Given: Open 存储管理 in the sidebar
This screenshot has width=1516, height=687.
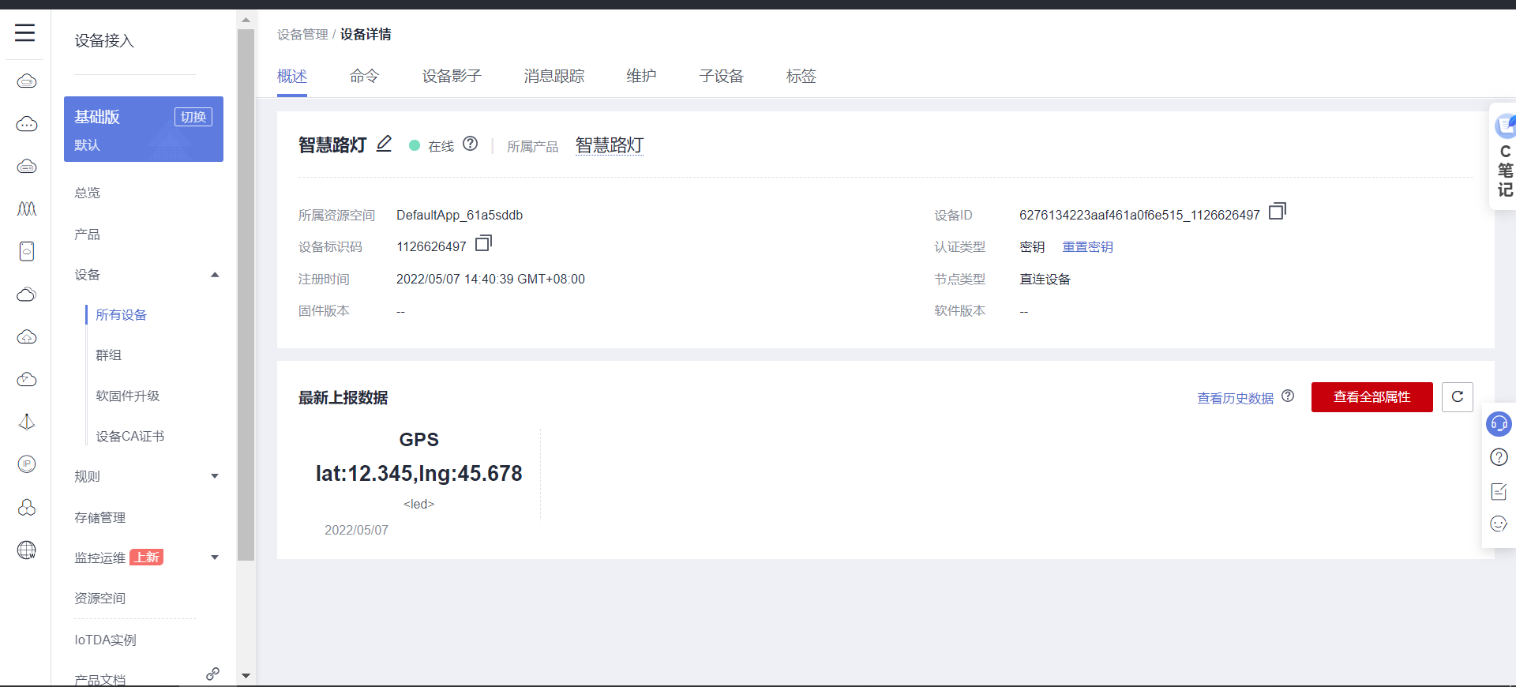Looking at the screenshot, I should tap(100, 517).
